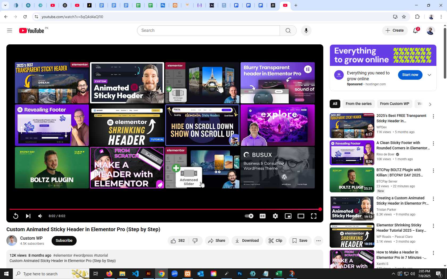Click the #elementor hashtag link
The height and width of the screenshot is (279, 447).
click(x=63, y=255)
